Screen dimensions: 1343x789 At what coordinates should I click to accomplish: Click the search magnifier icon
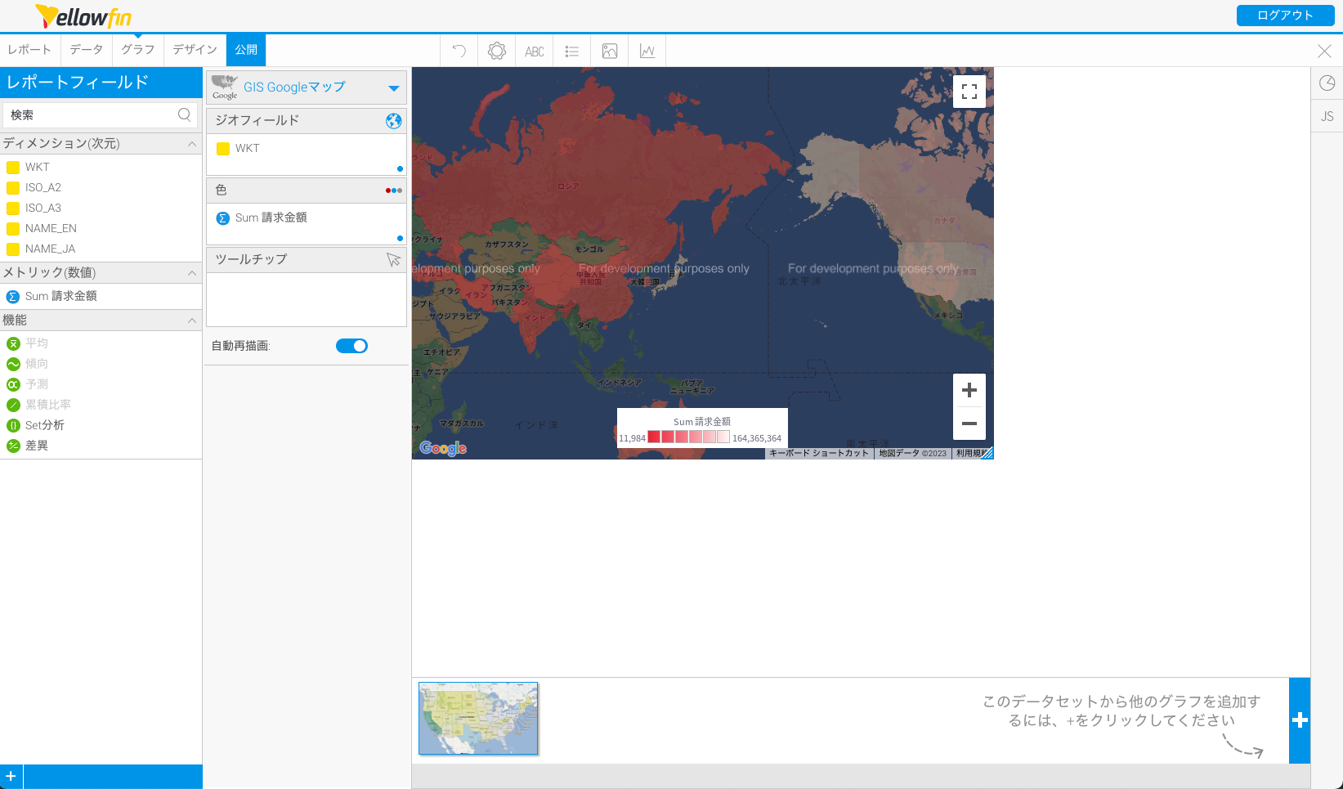(x=185, y=114)
